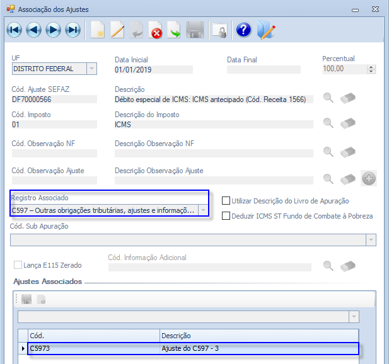Click plus button beside Observação Ajuste
Screen dimensions: 389x364
click(x=369, y=178)
